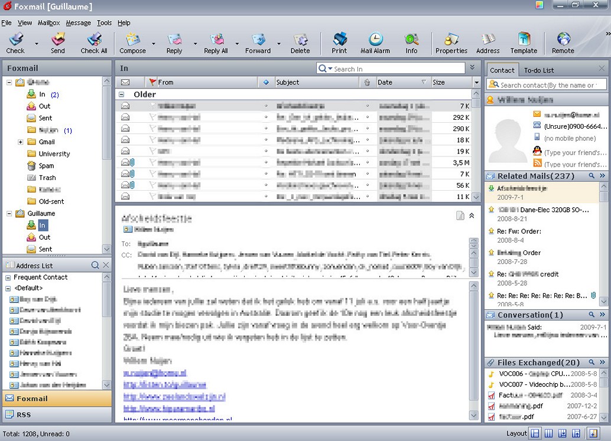
Task: Open the File menu
Action: (x=6, y=22)
